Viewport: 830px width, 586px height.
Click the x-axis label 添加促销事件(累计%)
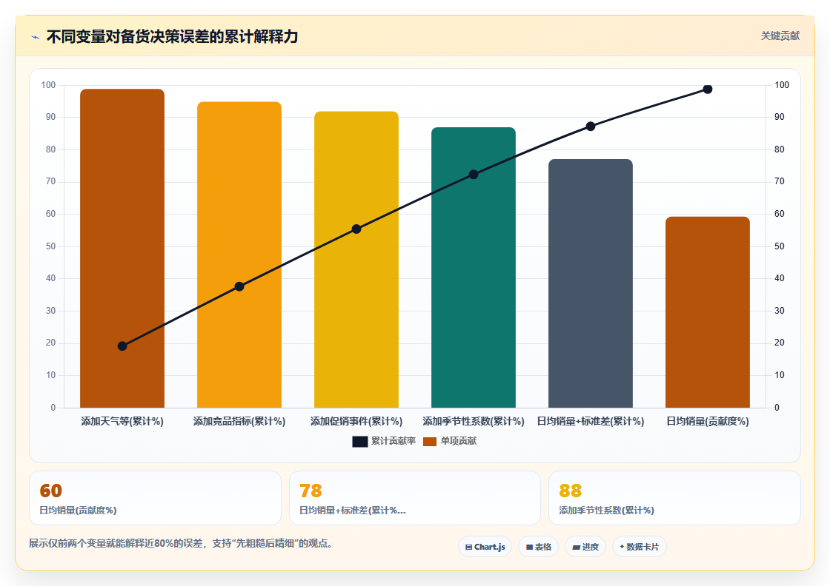(356, 422)
